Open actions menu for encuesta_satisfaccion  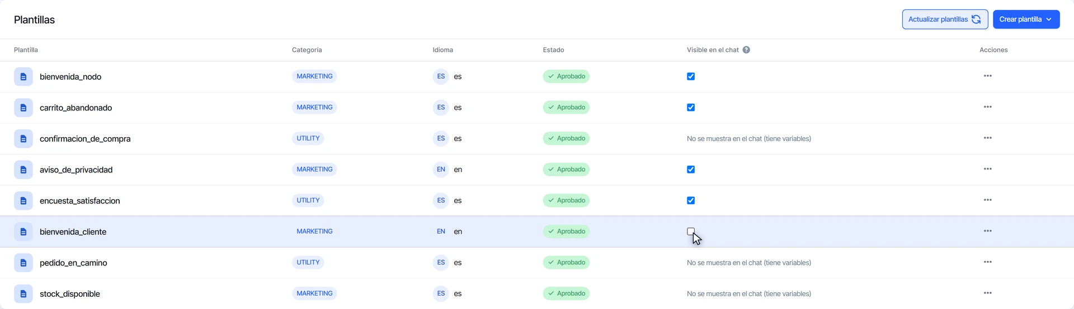click(x=987, y=200)
